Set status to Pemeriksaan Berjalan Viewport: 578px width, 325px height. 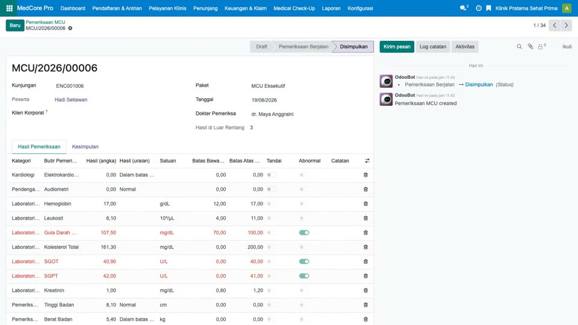(x=303, y=47)
